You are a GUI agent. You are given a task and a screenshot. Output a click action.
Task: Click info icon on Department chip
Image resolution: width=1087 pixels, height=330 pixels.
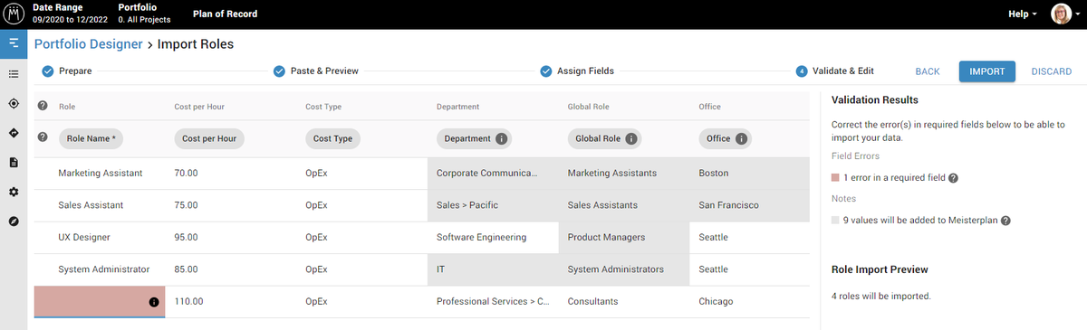[x=501, y=139]
